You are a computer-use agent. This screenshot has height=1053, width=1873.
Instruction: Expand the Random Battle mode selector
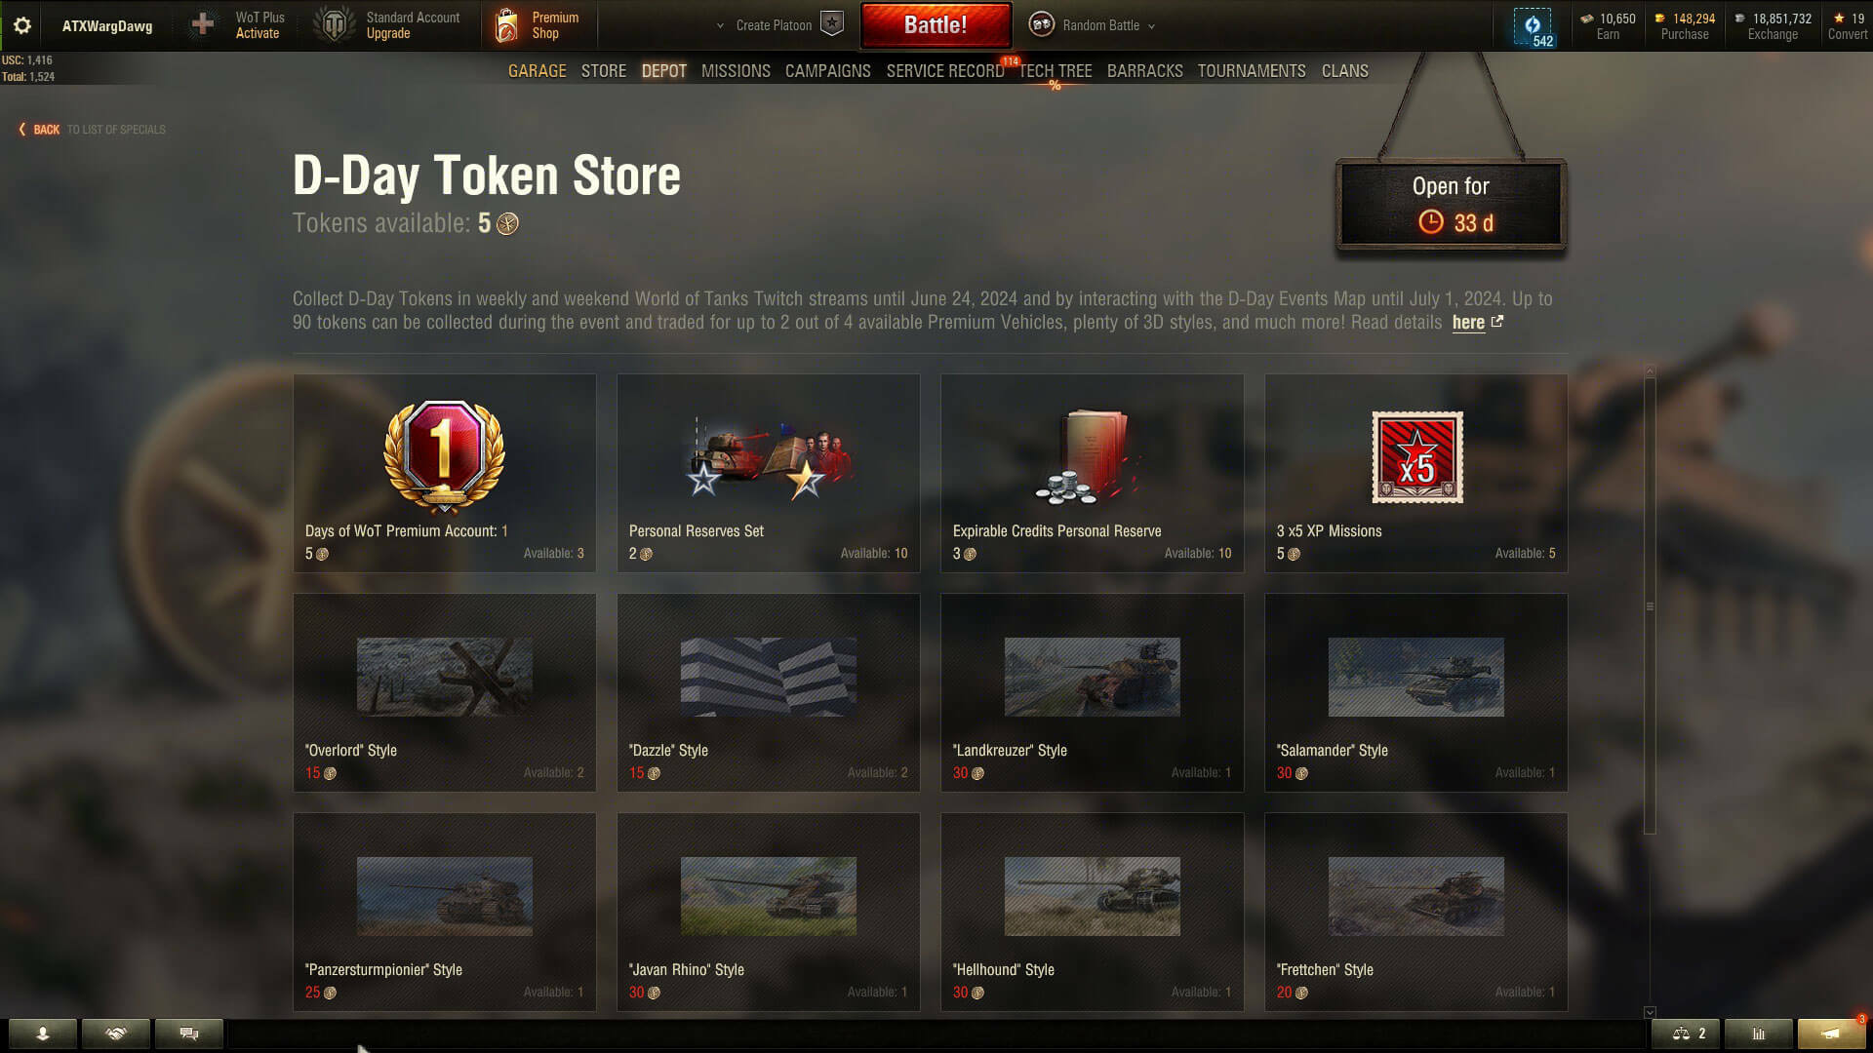[x=1093, y=25]
